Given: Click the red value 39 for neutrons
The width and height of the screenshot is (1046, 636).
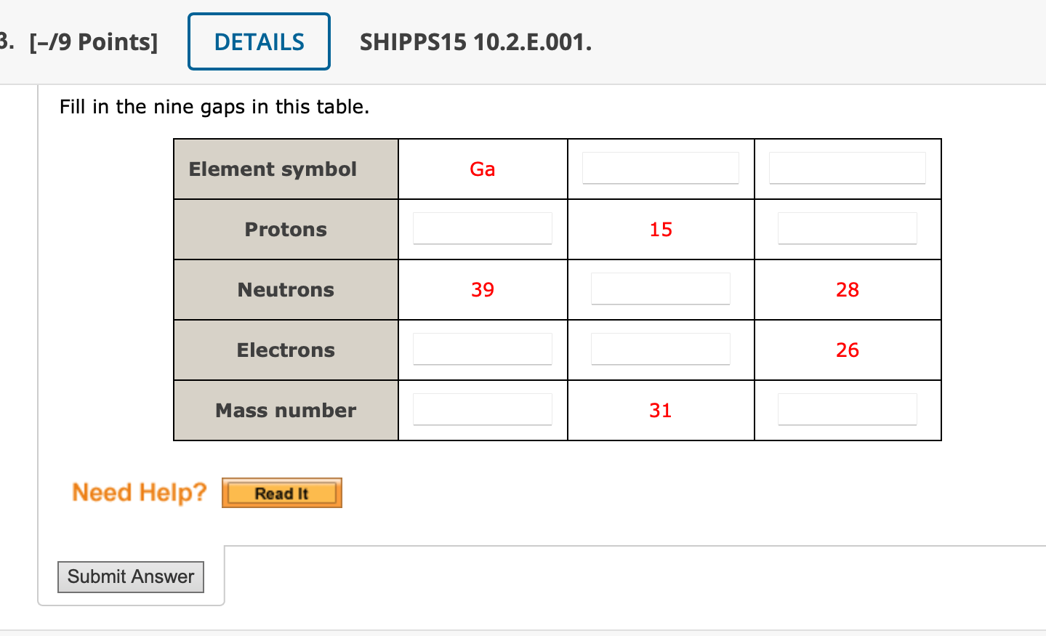Looking at the screenshot, I should point(483,289).
